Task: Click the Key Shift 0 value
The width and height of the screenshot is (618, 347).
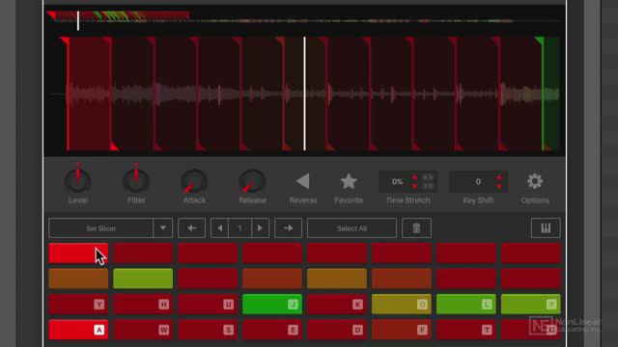Action: [478, 182]
